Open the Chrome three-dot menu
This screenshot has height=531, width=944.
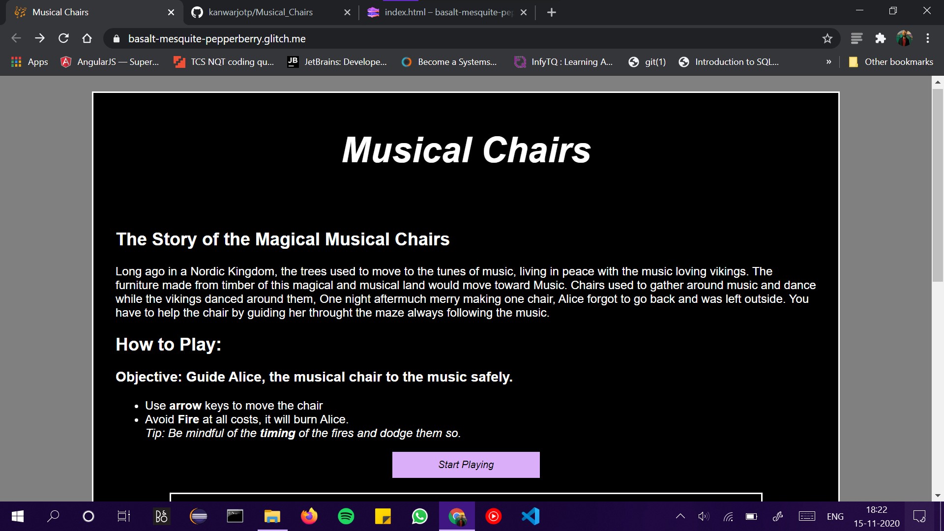928,38
